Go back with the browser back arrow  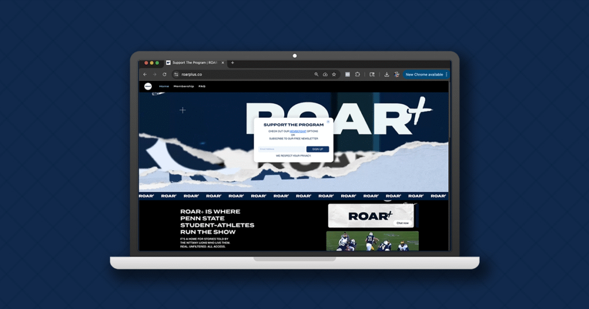[145, 74]
